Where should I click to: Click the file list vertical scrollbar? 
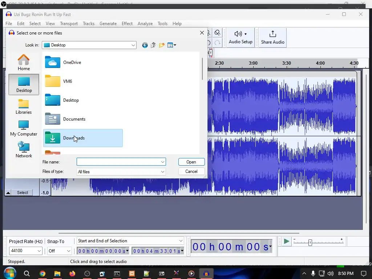point(202,69)
